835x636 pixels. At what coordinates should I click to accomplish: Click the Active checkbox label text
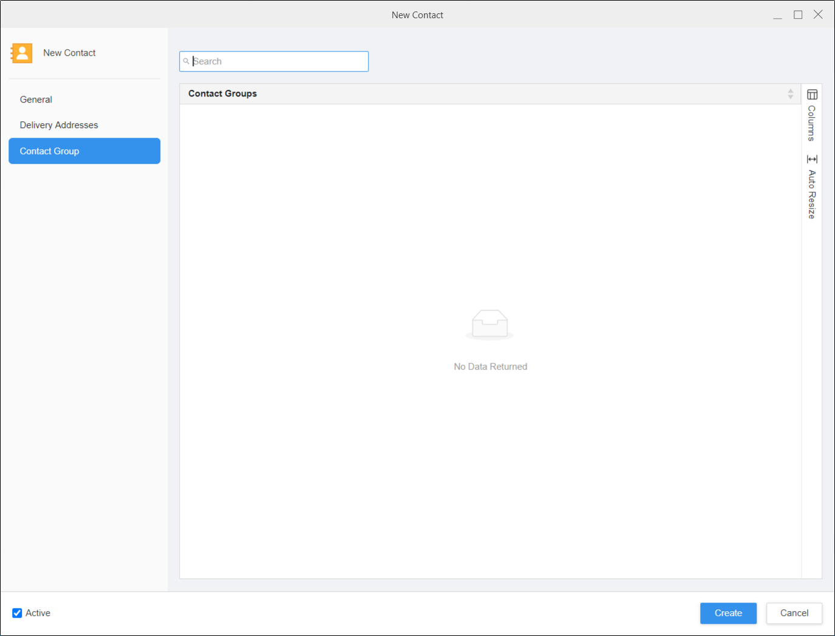point(38,613)
